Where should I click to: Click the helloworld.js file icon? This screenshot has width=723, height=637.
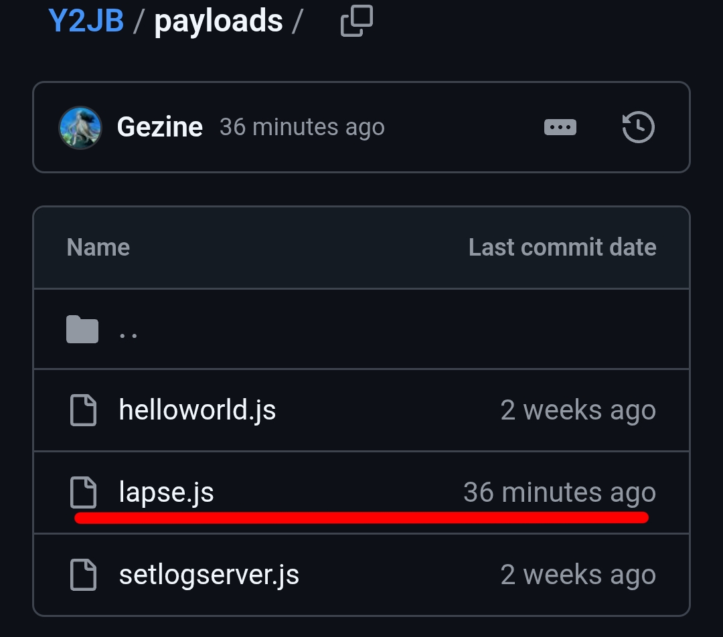point(84,410)
